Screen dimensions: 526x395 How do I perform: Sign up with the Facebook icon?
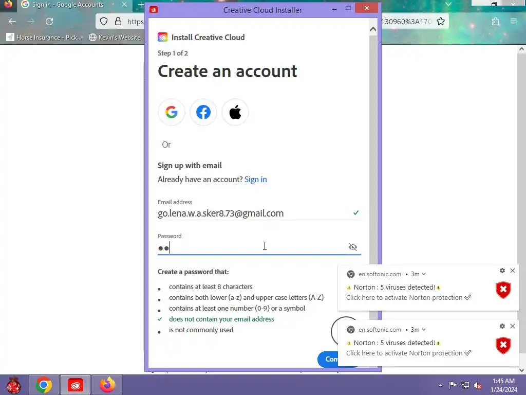pos(203,112)
